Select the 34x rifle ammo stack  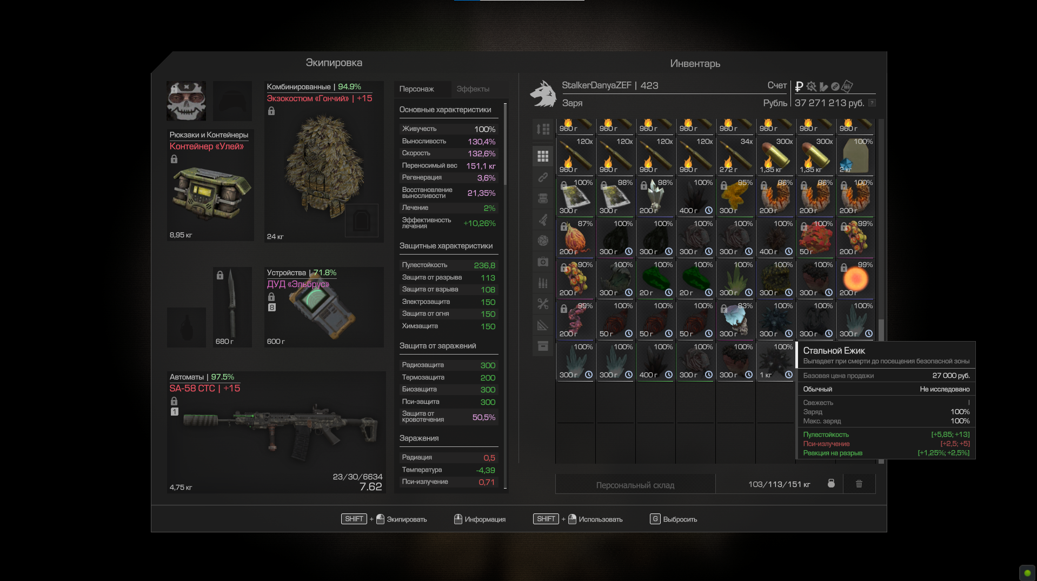(x=735, y=156)
